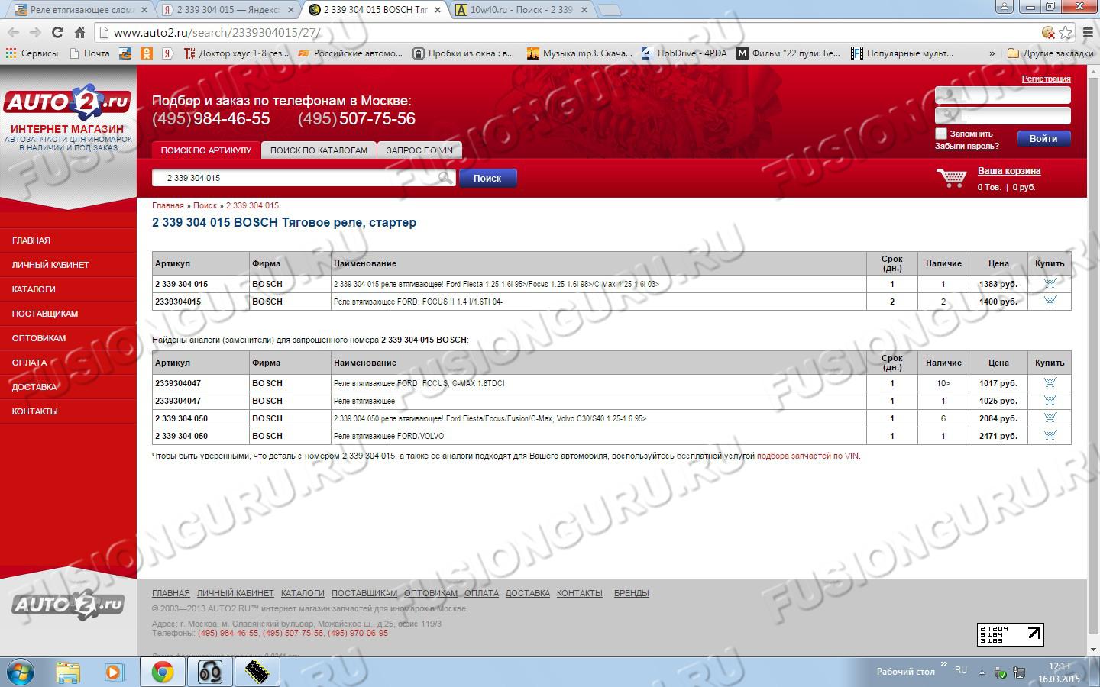Image resolution: width=1100 pixels, height=687 pixels.
Task: Open Оплата in sidebar menu
Action: (x=29, y=363)
